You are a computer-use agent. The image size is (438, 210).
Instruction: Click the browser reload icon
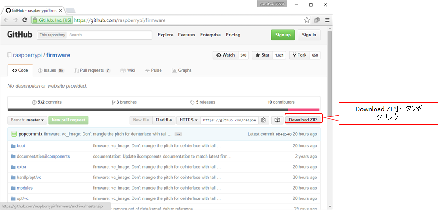pyautogui.click(x=25, y=20)
